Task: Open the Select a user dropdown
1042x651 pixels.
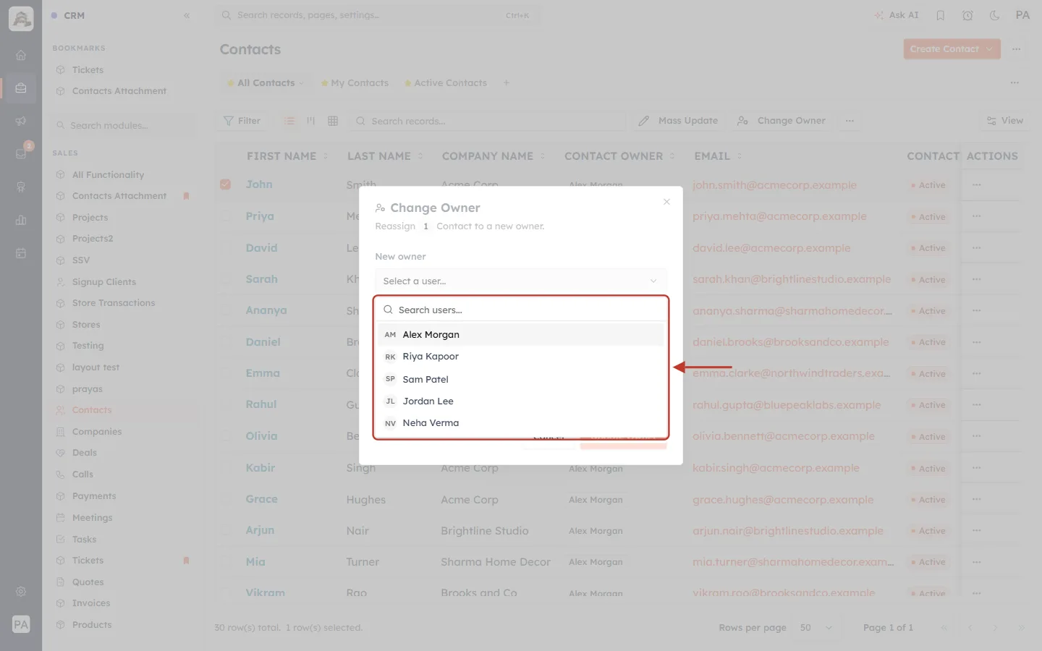Action: pyautogui.click(x=520, y=281)
